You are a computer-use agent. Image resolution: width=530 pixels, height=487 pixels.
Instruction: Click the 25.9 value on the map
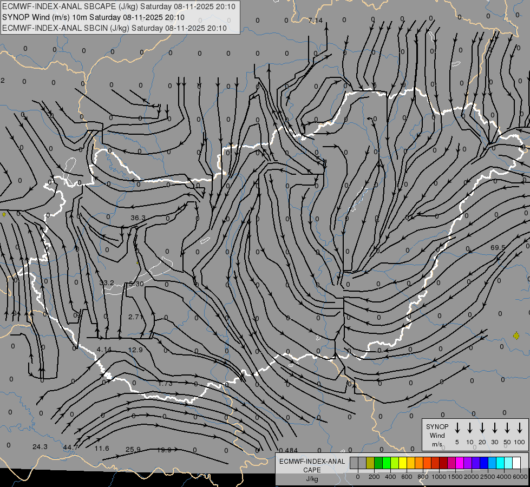coord(133,450)
